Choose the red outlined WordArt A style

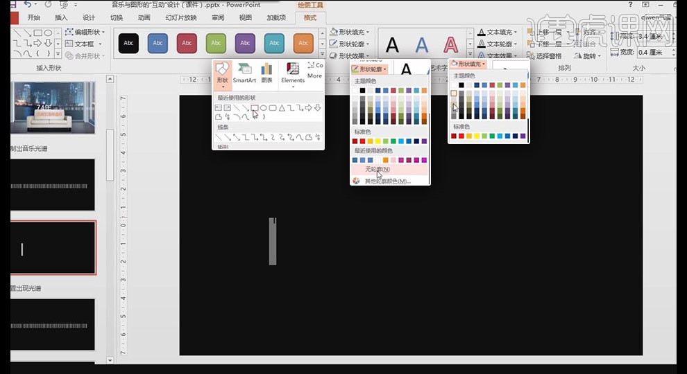click(451, 46)
